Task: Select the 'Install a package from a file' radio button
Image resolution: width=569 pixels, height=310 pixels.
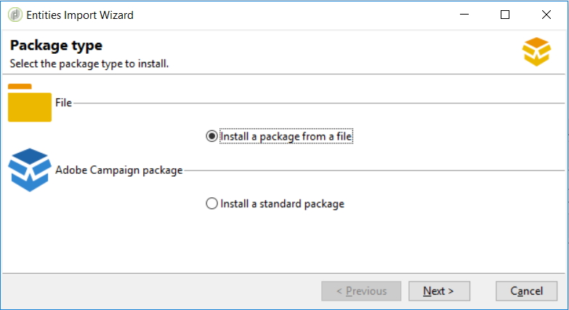Action: click(x=212, y=136)
